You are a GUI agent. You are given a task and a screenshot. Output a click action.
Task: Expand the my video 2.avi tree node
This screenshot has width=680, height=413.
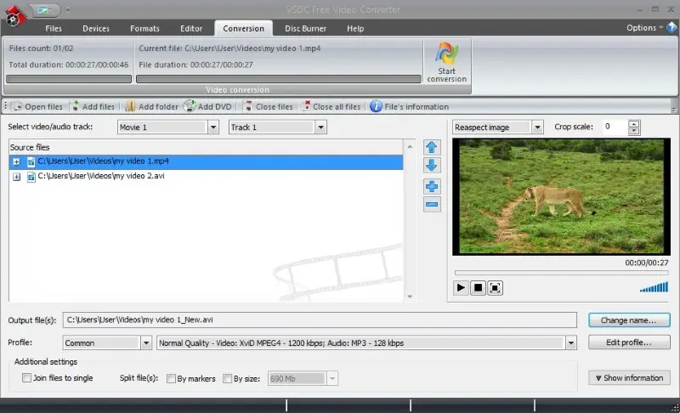(16, 177)
